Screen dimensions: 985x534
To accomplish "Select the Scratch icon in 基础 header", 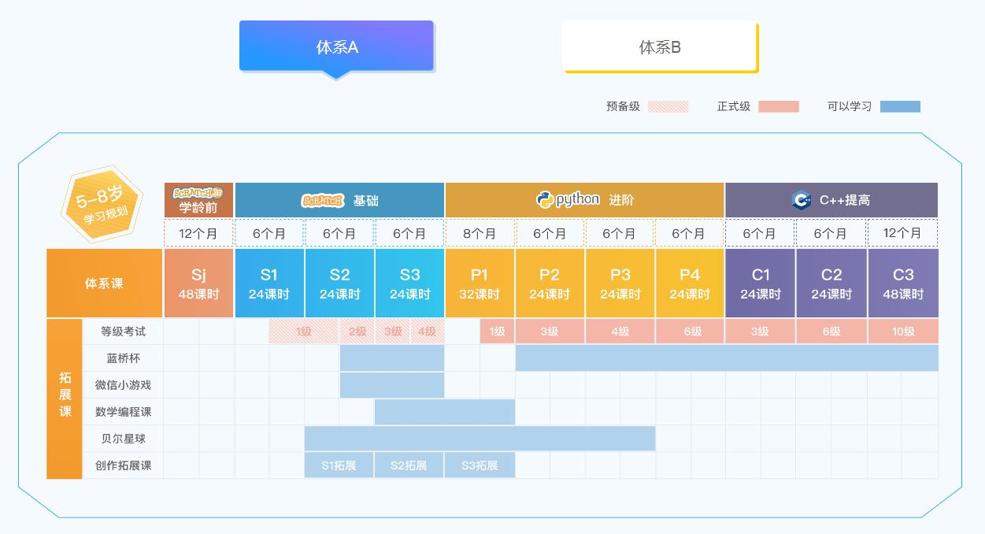I will click(324, 200).
